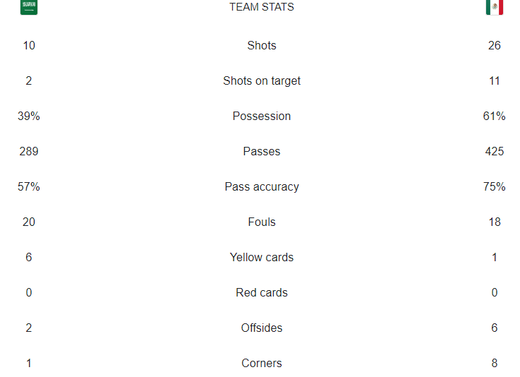The image size is (520, 377).
Task: Click the 289 passes value
Action: click(x=29, y=151)
